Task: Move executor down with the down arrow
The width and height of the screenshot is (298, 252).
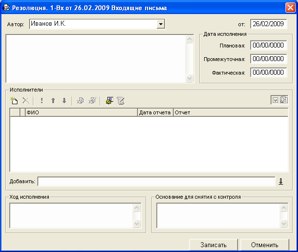Action: [x=64, y=100]
